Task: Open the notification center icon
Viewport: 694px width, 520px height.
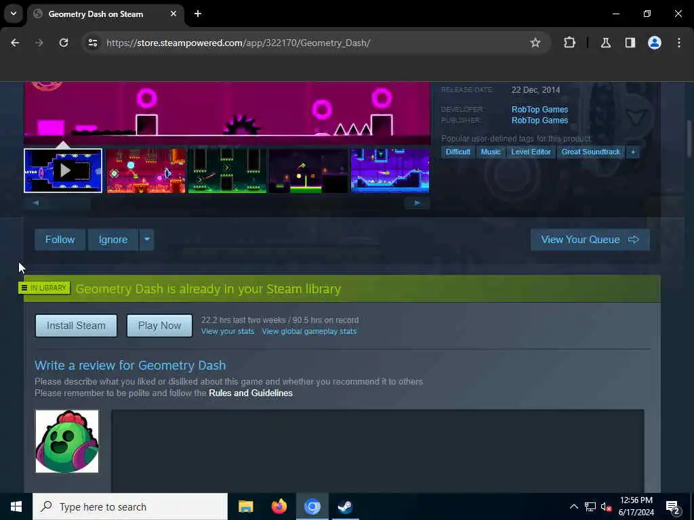Action: point(673,507)
